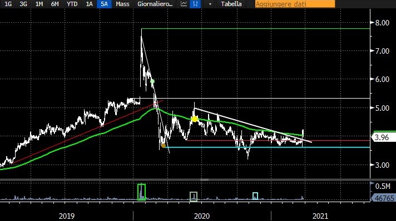The height and width of the screenshot is (221, 396).
Task: Select the 5A time range
Action: pos(104,4)
